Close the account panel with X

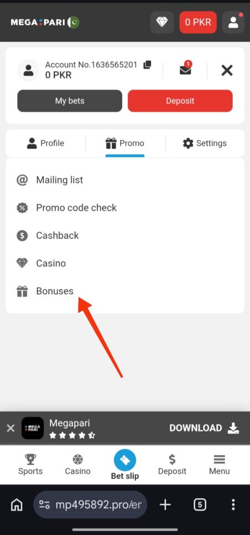[227, 71]
